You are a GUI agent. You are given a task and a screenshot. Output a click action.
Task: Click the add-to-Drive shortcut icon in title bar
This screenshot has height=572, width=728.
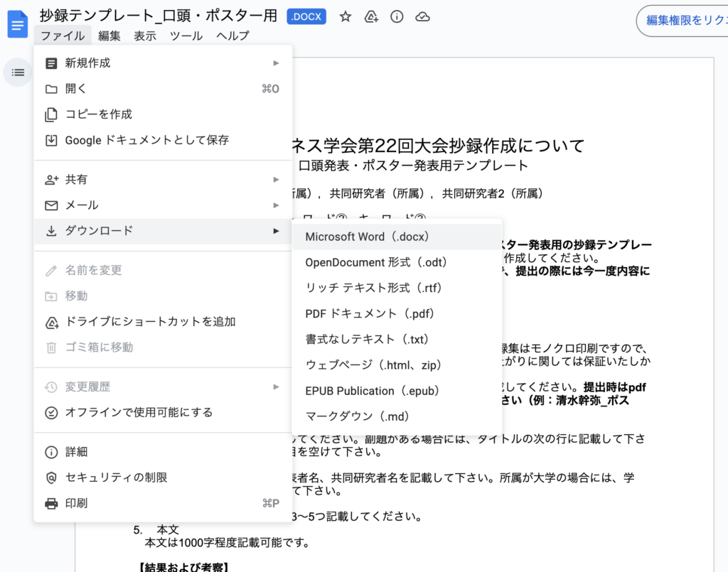[371, 17]
